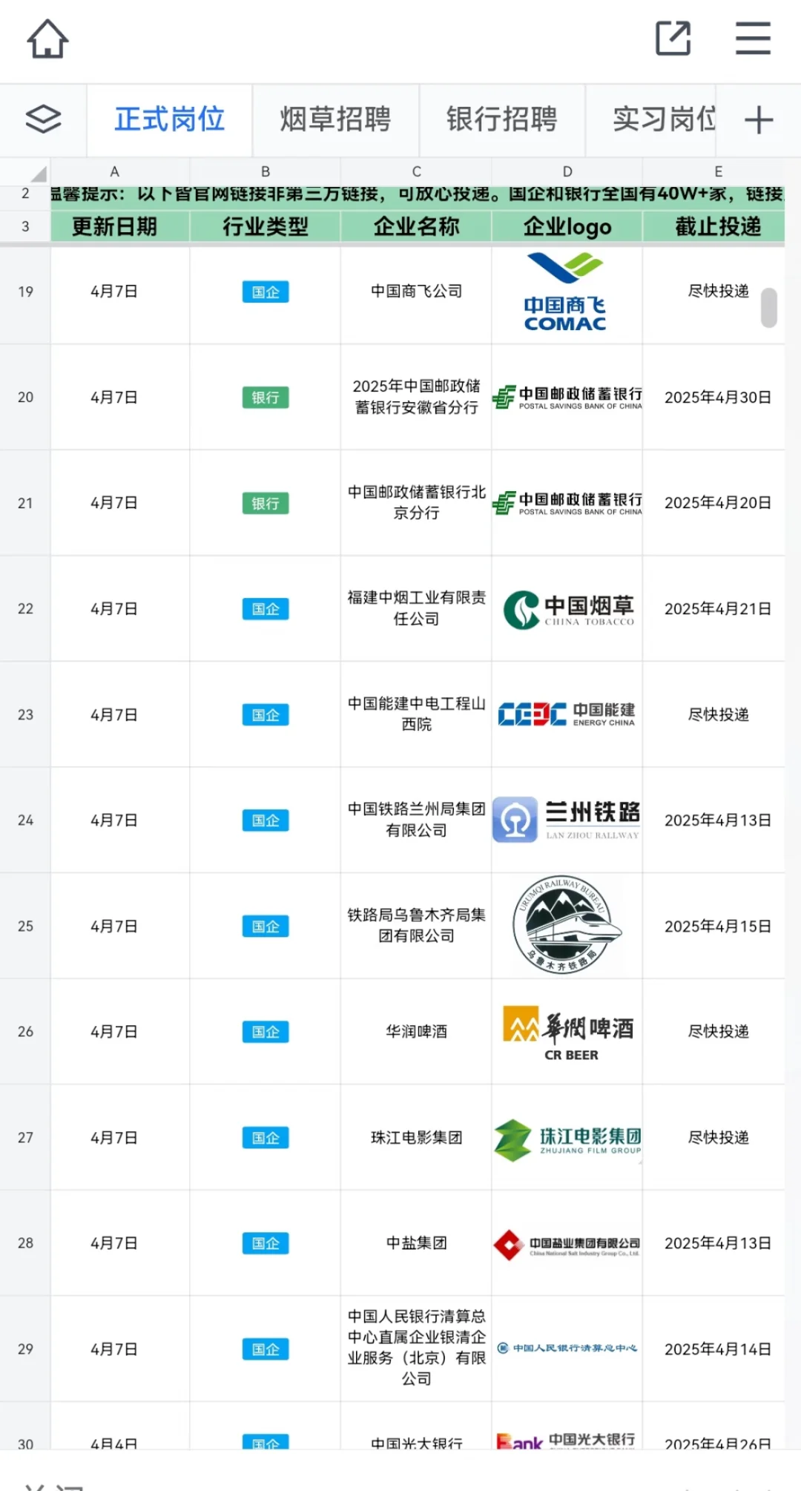Grab the vertical scrollbar handle
The width and height of the screenshot is (801, 1491).
(x=769, y=307)
